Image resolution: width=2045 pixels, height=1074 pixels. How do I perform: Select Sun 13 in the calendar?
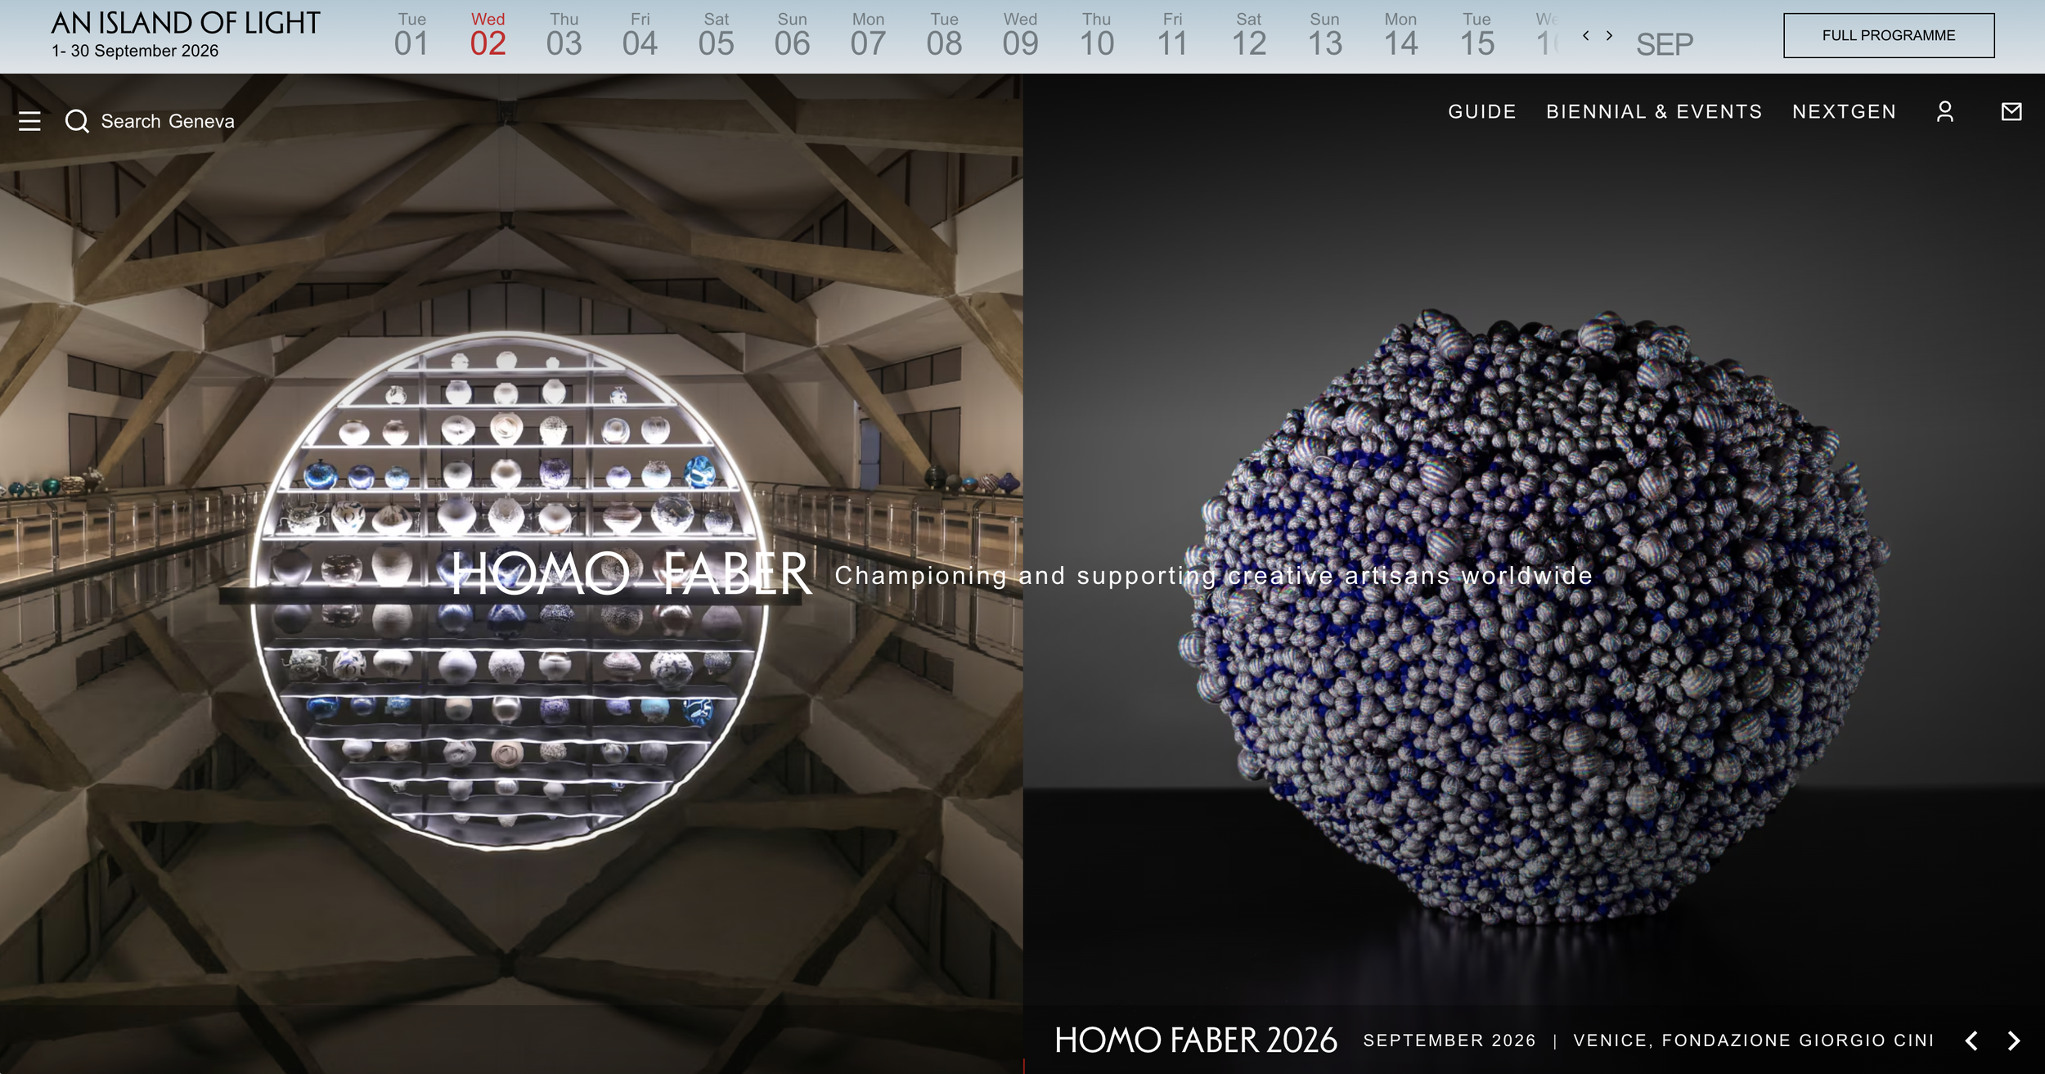[x=1324, y=35]
